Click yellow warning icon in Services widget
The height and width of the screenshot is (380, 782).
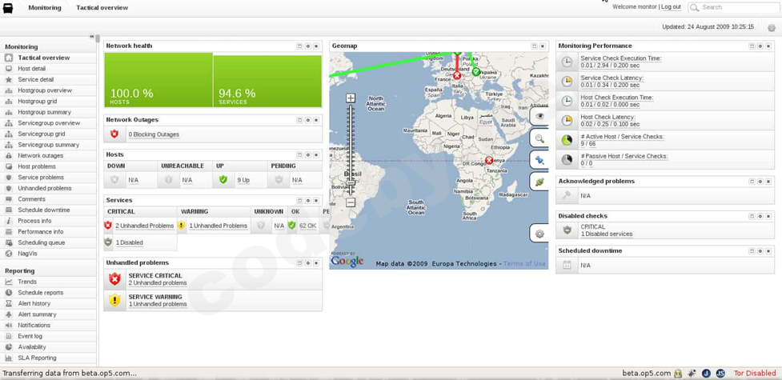[181, 226]
